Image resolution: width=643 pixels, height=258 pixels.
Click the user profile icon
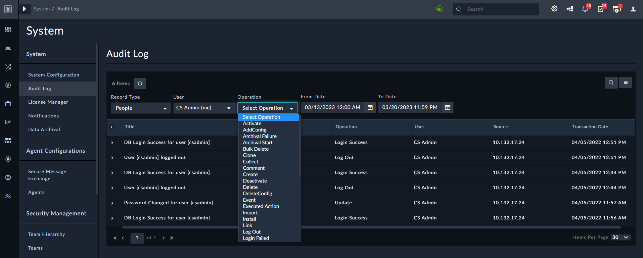pos(633,9)
